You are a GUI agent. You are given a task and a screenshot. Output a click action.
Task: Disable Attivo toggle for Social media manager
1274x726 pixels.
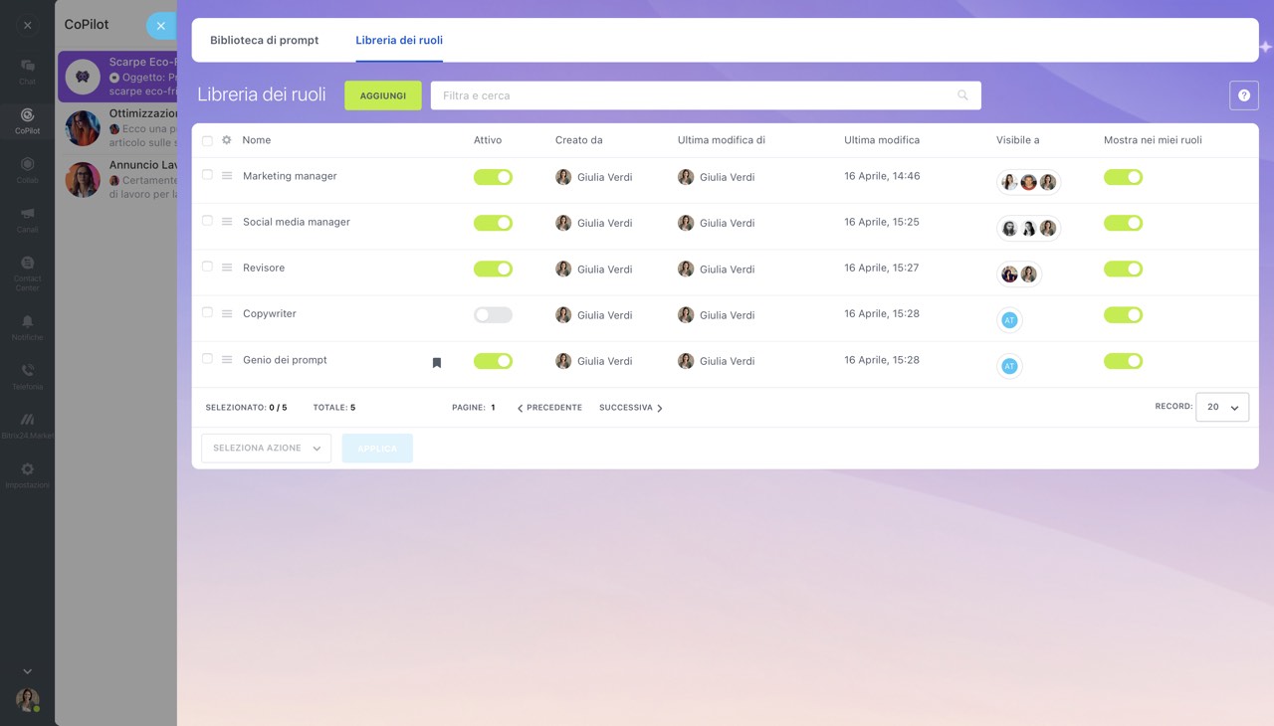click(493, 223)
